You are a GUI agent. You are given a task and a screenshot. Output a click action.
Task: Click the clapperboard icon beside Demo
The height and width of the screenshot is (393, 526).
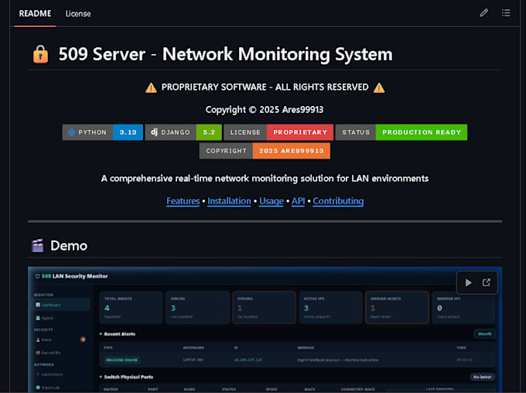(38, 245)
